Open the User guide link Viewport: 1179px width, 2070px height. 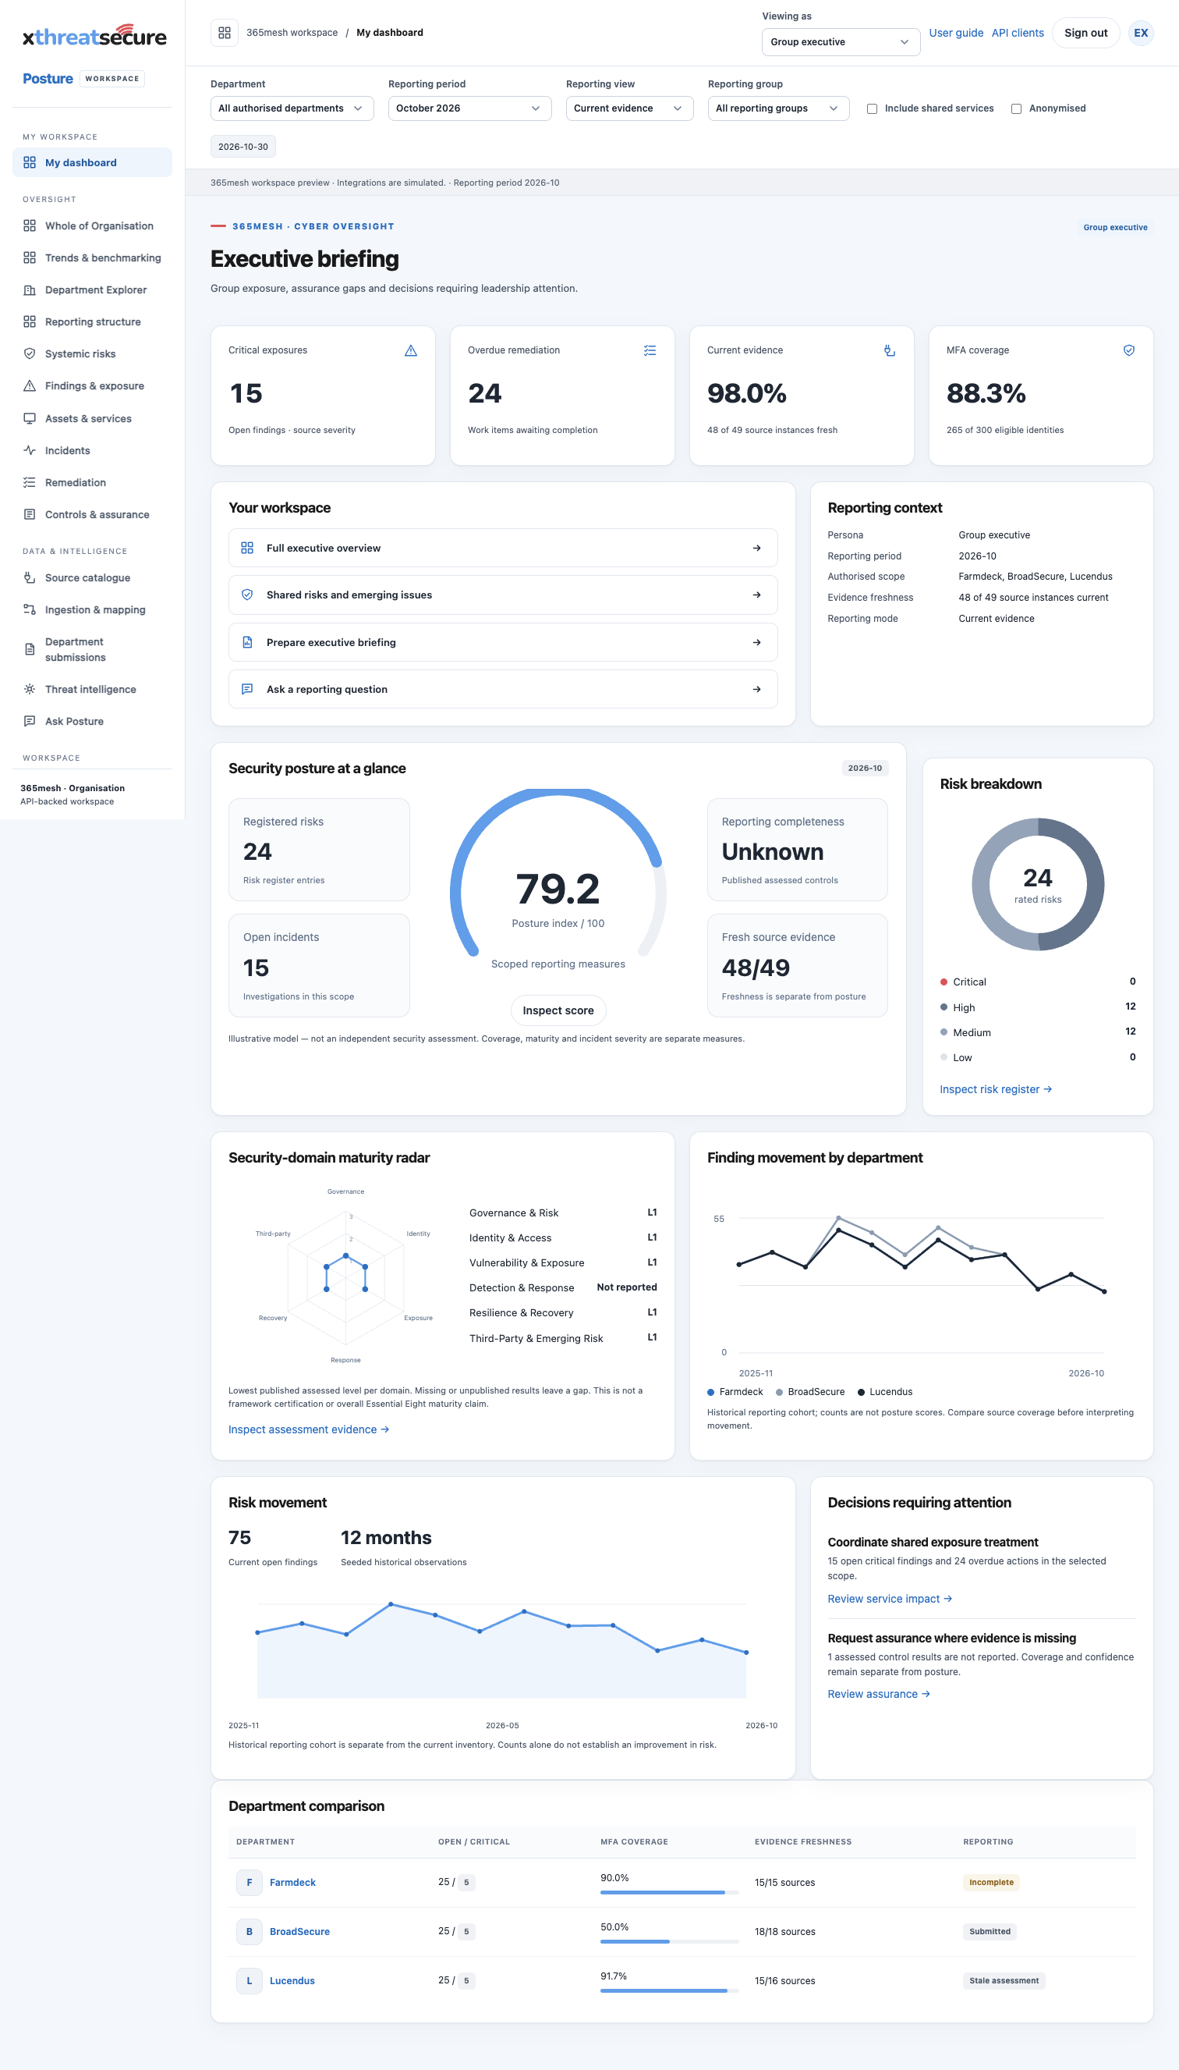955,33
